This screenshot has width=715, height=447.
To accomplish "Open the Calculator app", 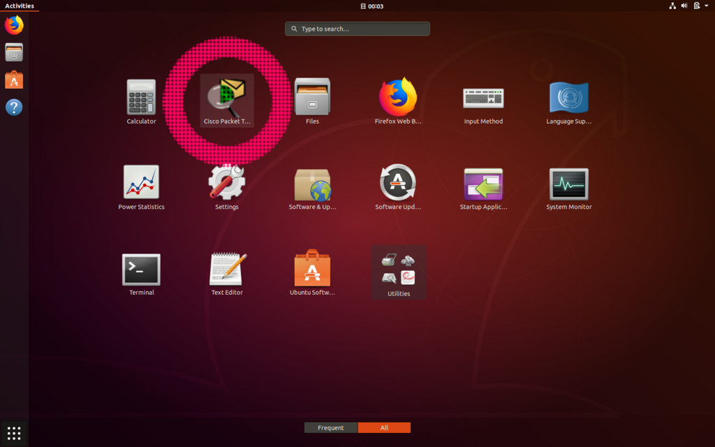I will [141, 101].
